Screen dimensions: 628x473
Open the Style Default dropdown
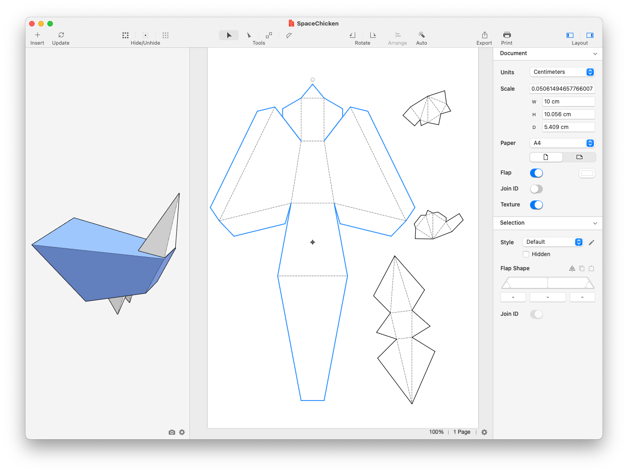coord(553,242)
